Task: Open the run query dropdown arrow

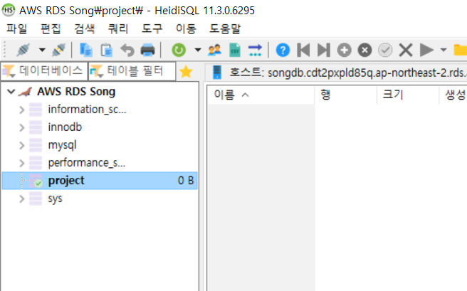Action: point(444,50)
